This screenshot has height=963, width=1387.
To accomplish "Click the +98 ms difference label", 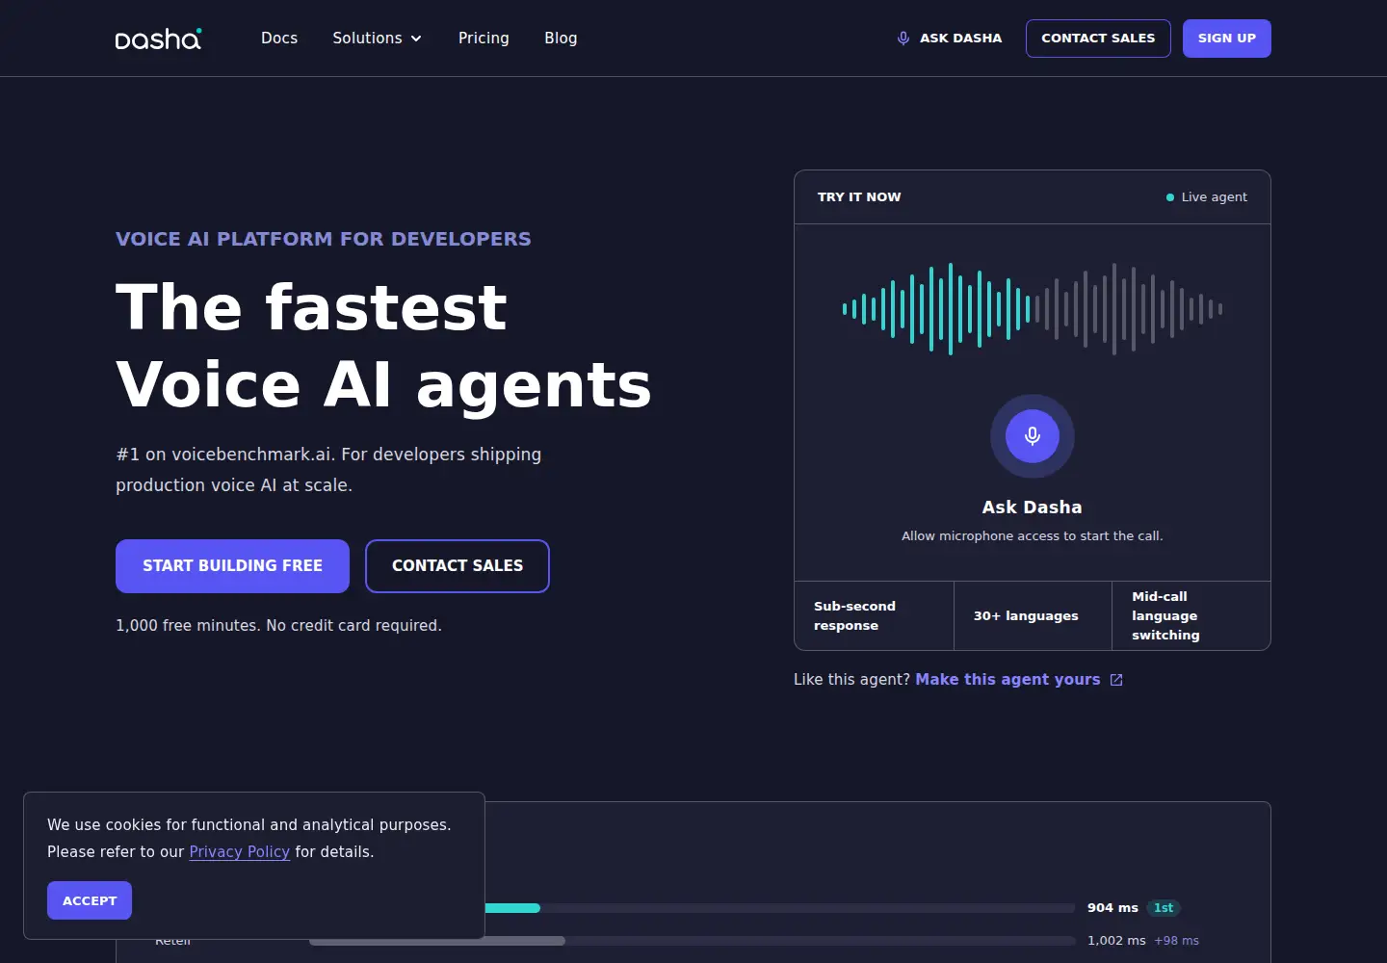I will click(x=1176, y=941).
